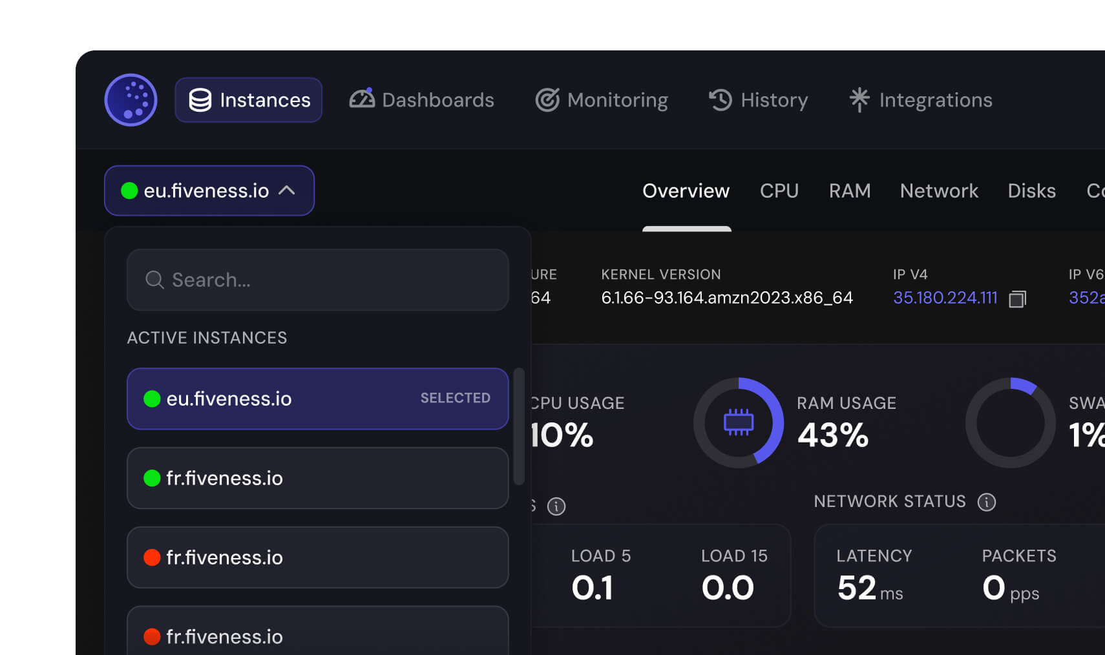Go to Monitoring section

tap(602, 100)
